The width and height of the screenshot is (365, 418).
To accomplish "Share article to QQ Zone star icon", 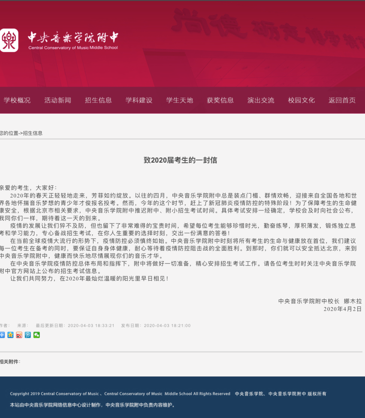I will tap(10, 335).
